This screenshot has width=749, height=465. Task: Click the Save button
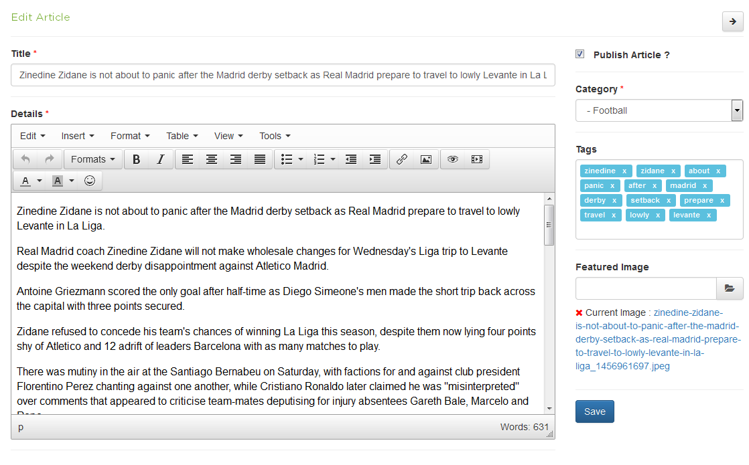pyautogui.click(x=594, y=411)
